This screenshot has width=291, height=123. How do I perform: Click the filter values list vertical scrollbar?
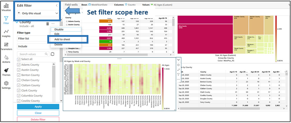[x=54, y=76]
